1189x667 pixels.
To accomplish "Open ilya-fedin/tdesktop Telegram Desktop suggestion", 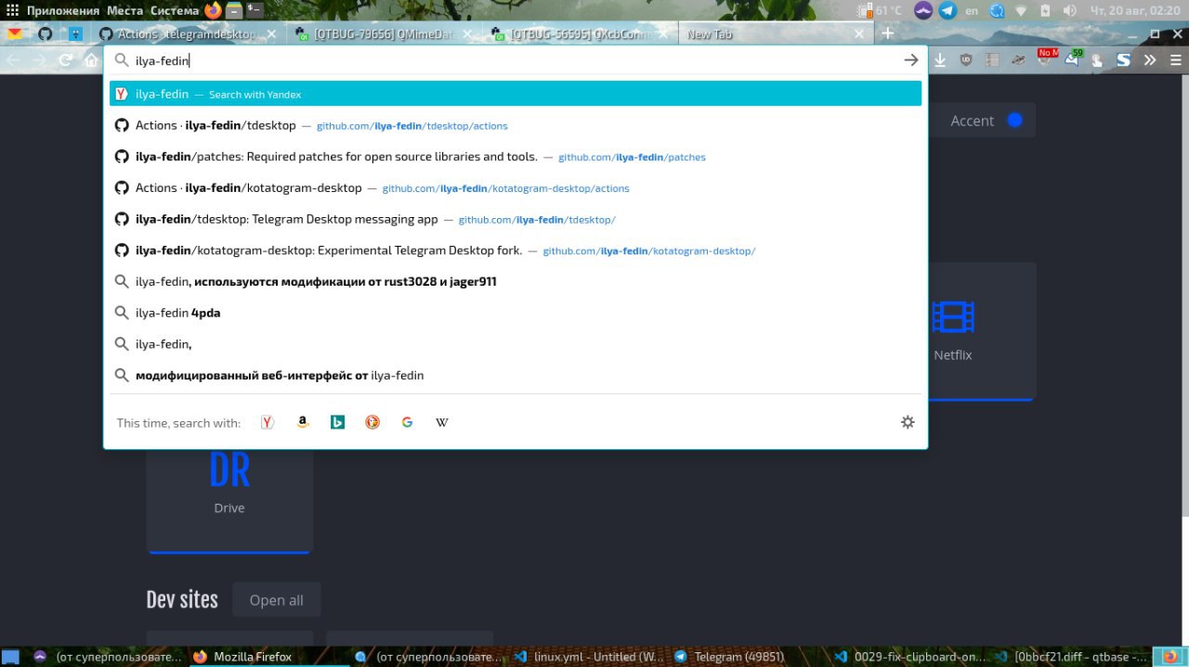I will [x=516, y=220].
